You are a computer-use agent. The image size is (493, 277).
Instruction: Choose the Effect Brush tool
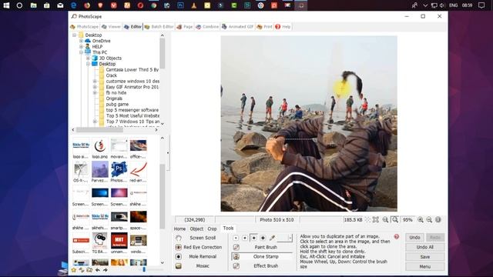tap(262, 266)
